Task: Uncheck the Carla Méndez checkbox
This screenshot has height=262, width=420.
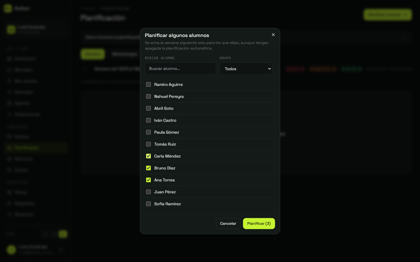Action: [x=148, y=156]
